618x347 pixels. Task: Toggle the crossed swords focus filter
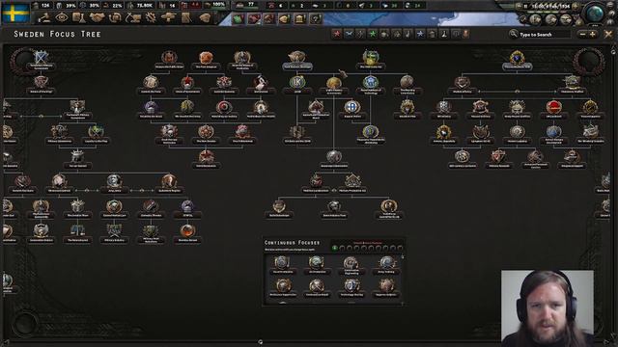click(349, 35)
